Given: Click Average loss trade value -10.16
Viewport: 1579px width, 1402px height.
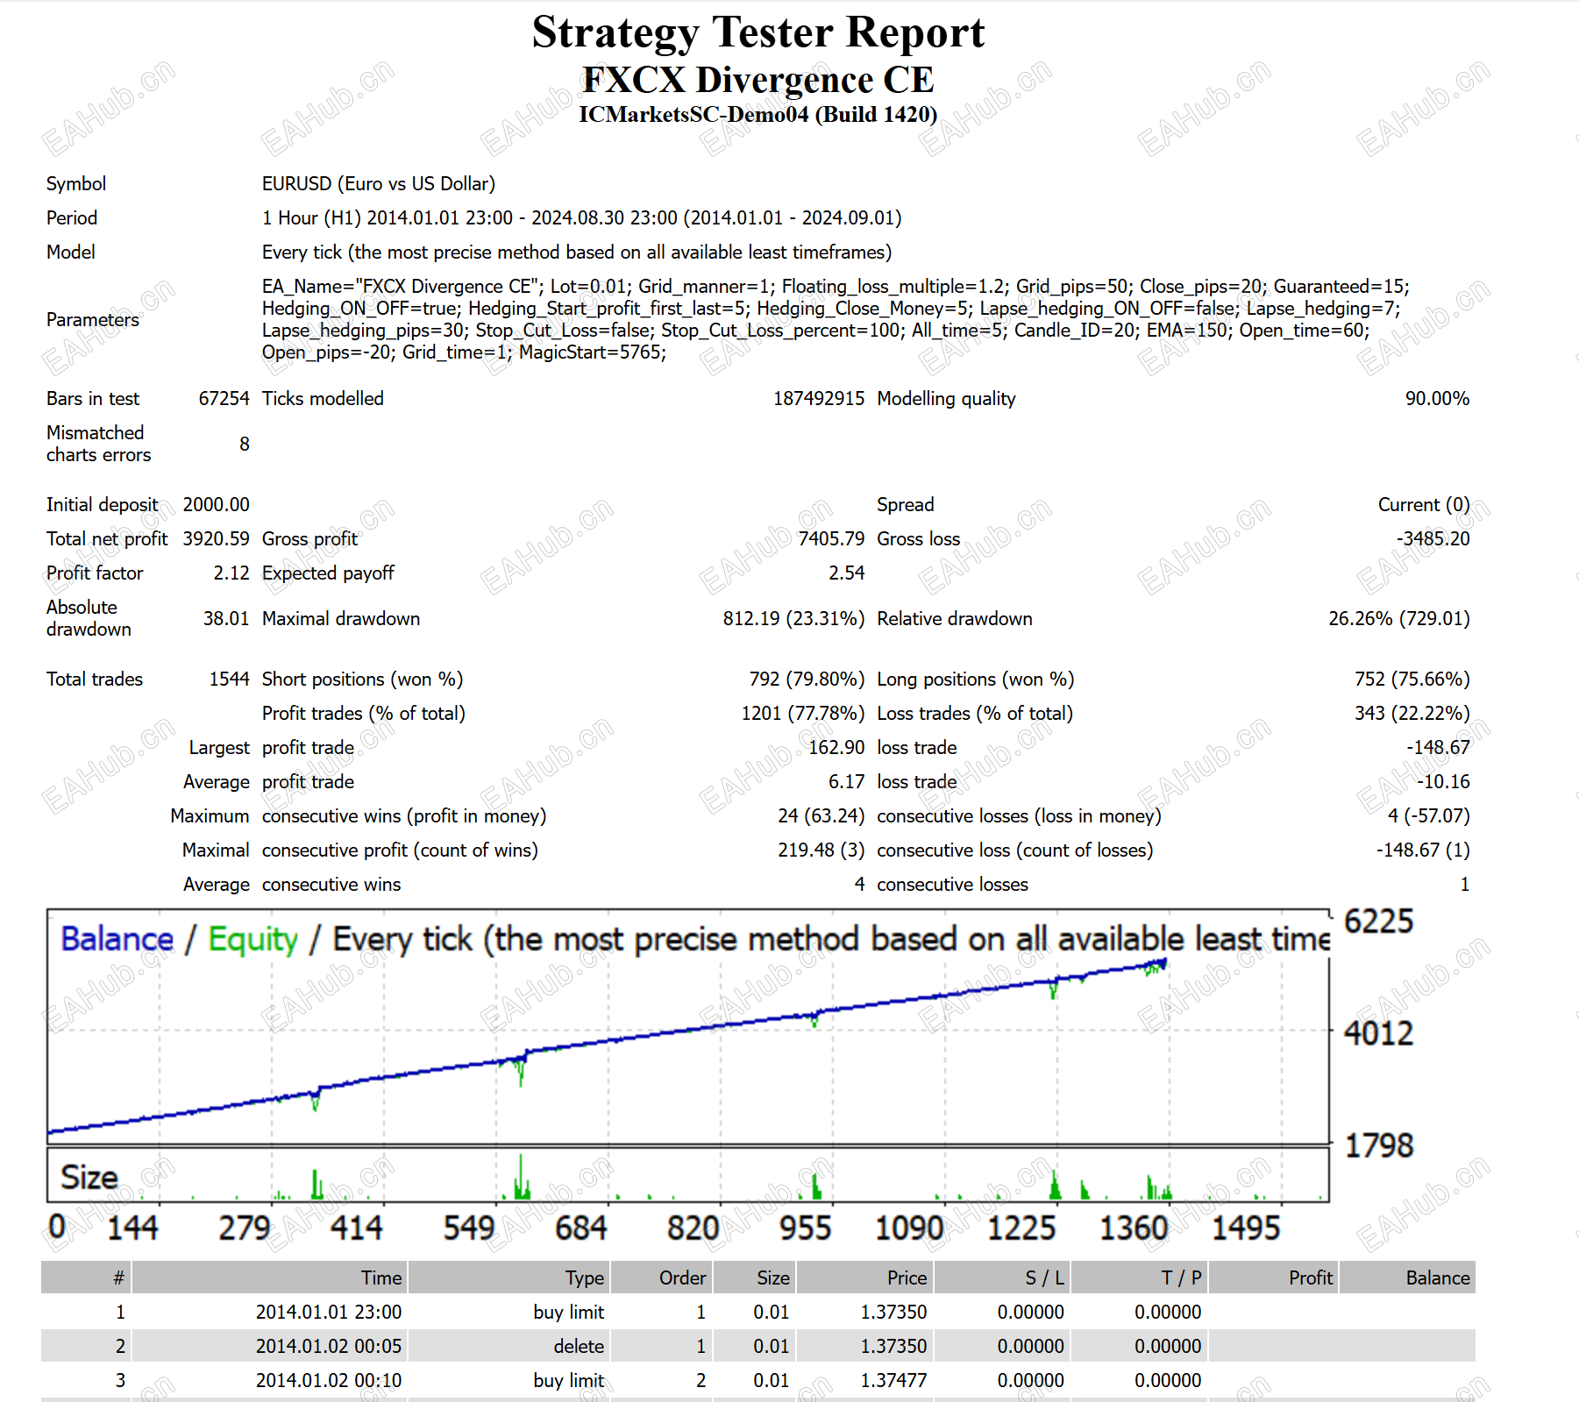Looking at the screenshot, I should [x=1443, y=781].
